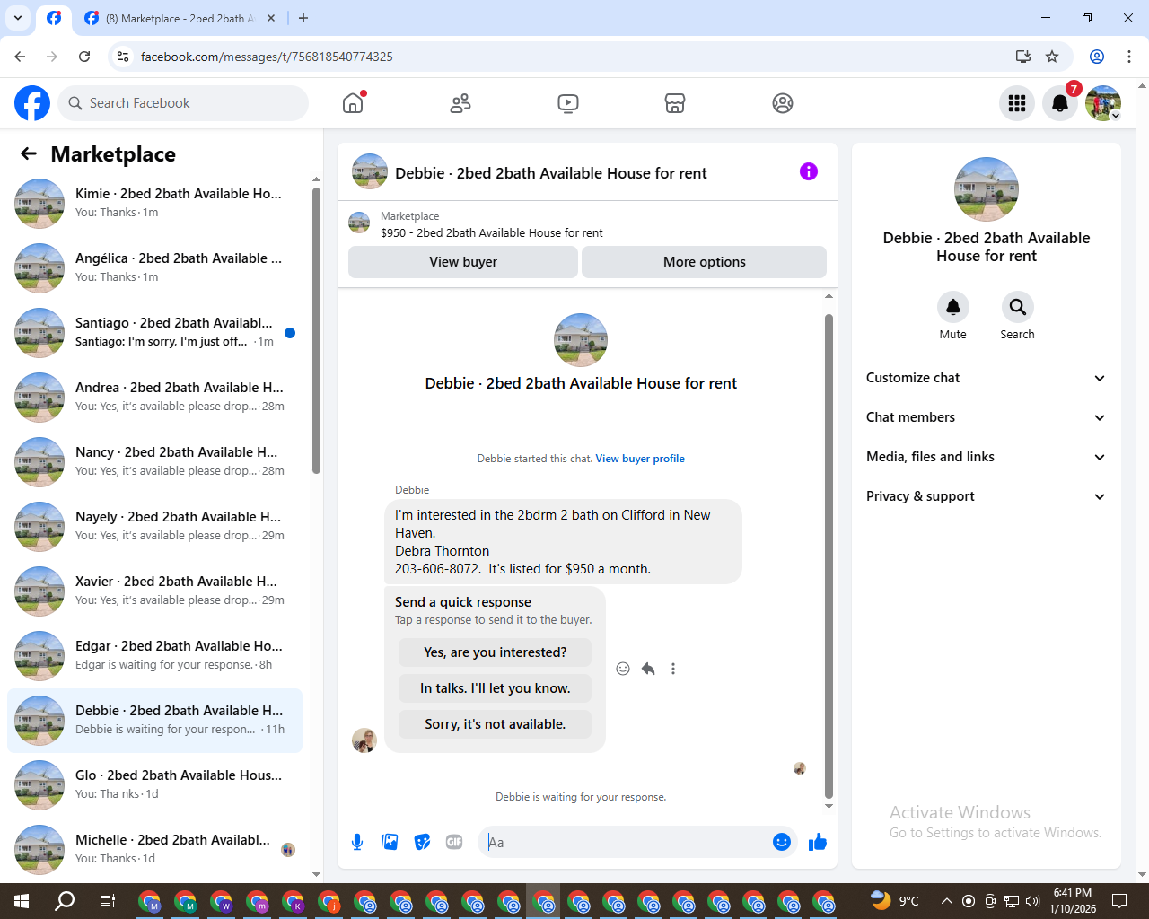
Task: Open the Andrea conversation
Action: 154,398
